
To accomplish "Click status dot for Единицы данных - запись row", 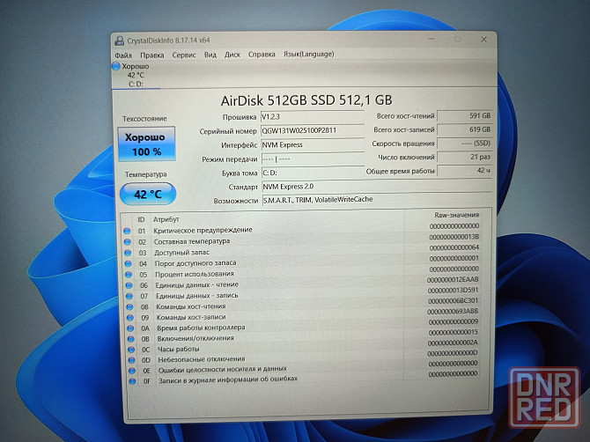I will tap(129, 297).
